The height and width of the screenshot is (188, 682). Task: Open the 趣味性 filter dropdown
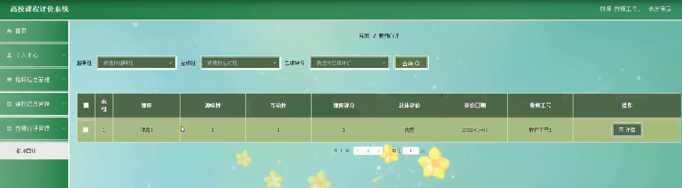tap(137, 63)
